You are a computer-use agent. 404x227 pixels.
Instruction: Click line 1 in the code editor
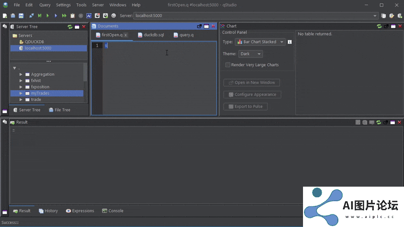pos(160,45)
